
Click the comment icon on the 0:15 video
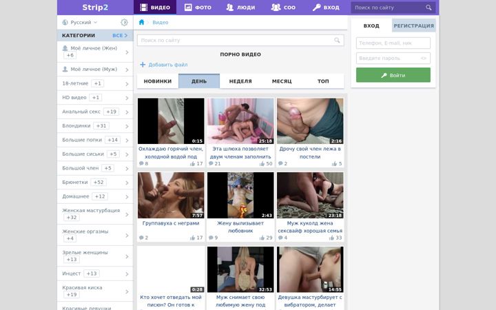[141, 163]
